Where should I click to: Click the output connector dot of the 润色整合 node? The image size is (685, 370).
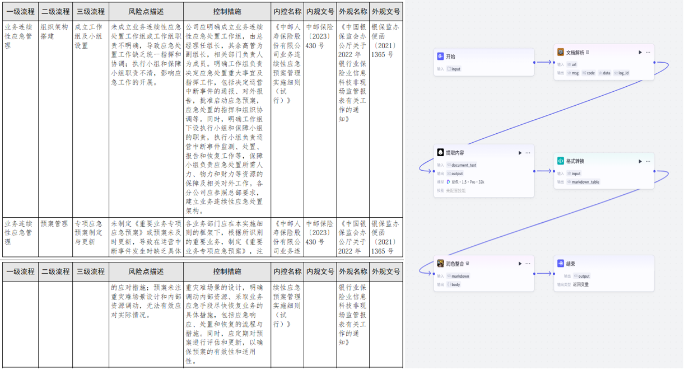(534, 274)
